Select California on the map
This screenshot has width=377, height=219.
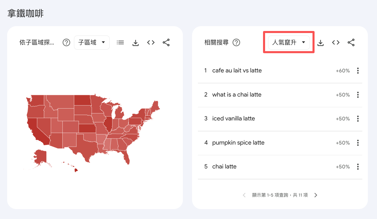(x=36, y=131)
